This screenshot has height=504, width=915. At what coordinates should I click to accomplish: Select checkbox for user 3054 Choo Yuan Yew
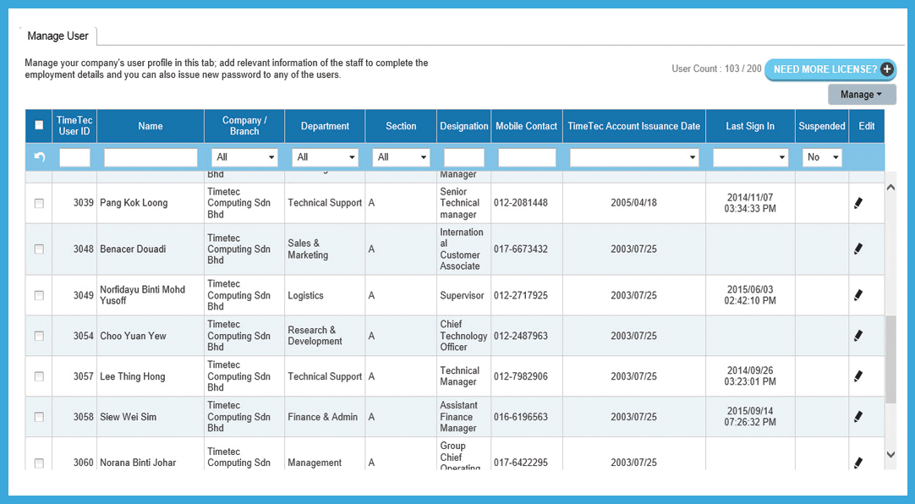(39, 336)
